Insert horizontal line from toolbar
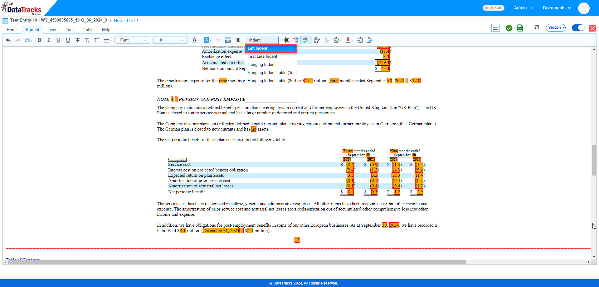Image resolution: width=599 pixels, height=287 pixels. pos(218,40)
